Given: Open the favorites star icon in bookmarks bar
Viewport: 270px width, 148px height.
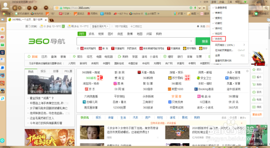Looking at the screenshot, I should click(x=4, y=13).
